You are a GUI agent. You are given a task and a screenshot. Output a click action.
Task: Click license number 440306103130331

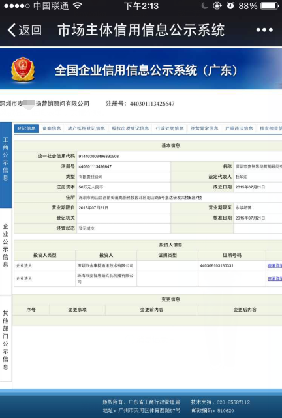pyautogui.click(x=217, y=266)
